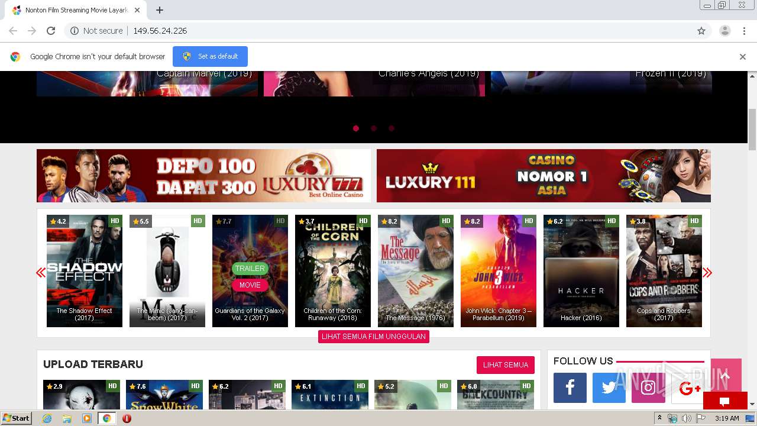Click MOVIE on Guardians of the Galaxy
The width and height of the screenshot is (757, 426).
tap(250, 285)
